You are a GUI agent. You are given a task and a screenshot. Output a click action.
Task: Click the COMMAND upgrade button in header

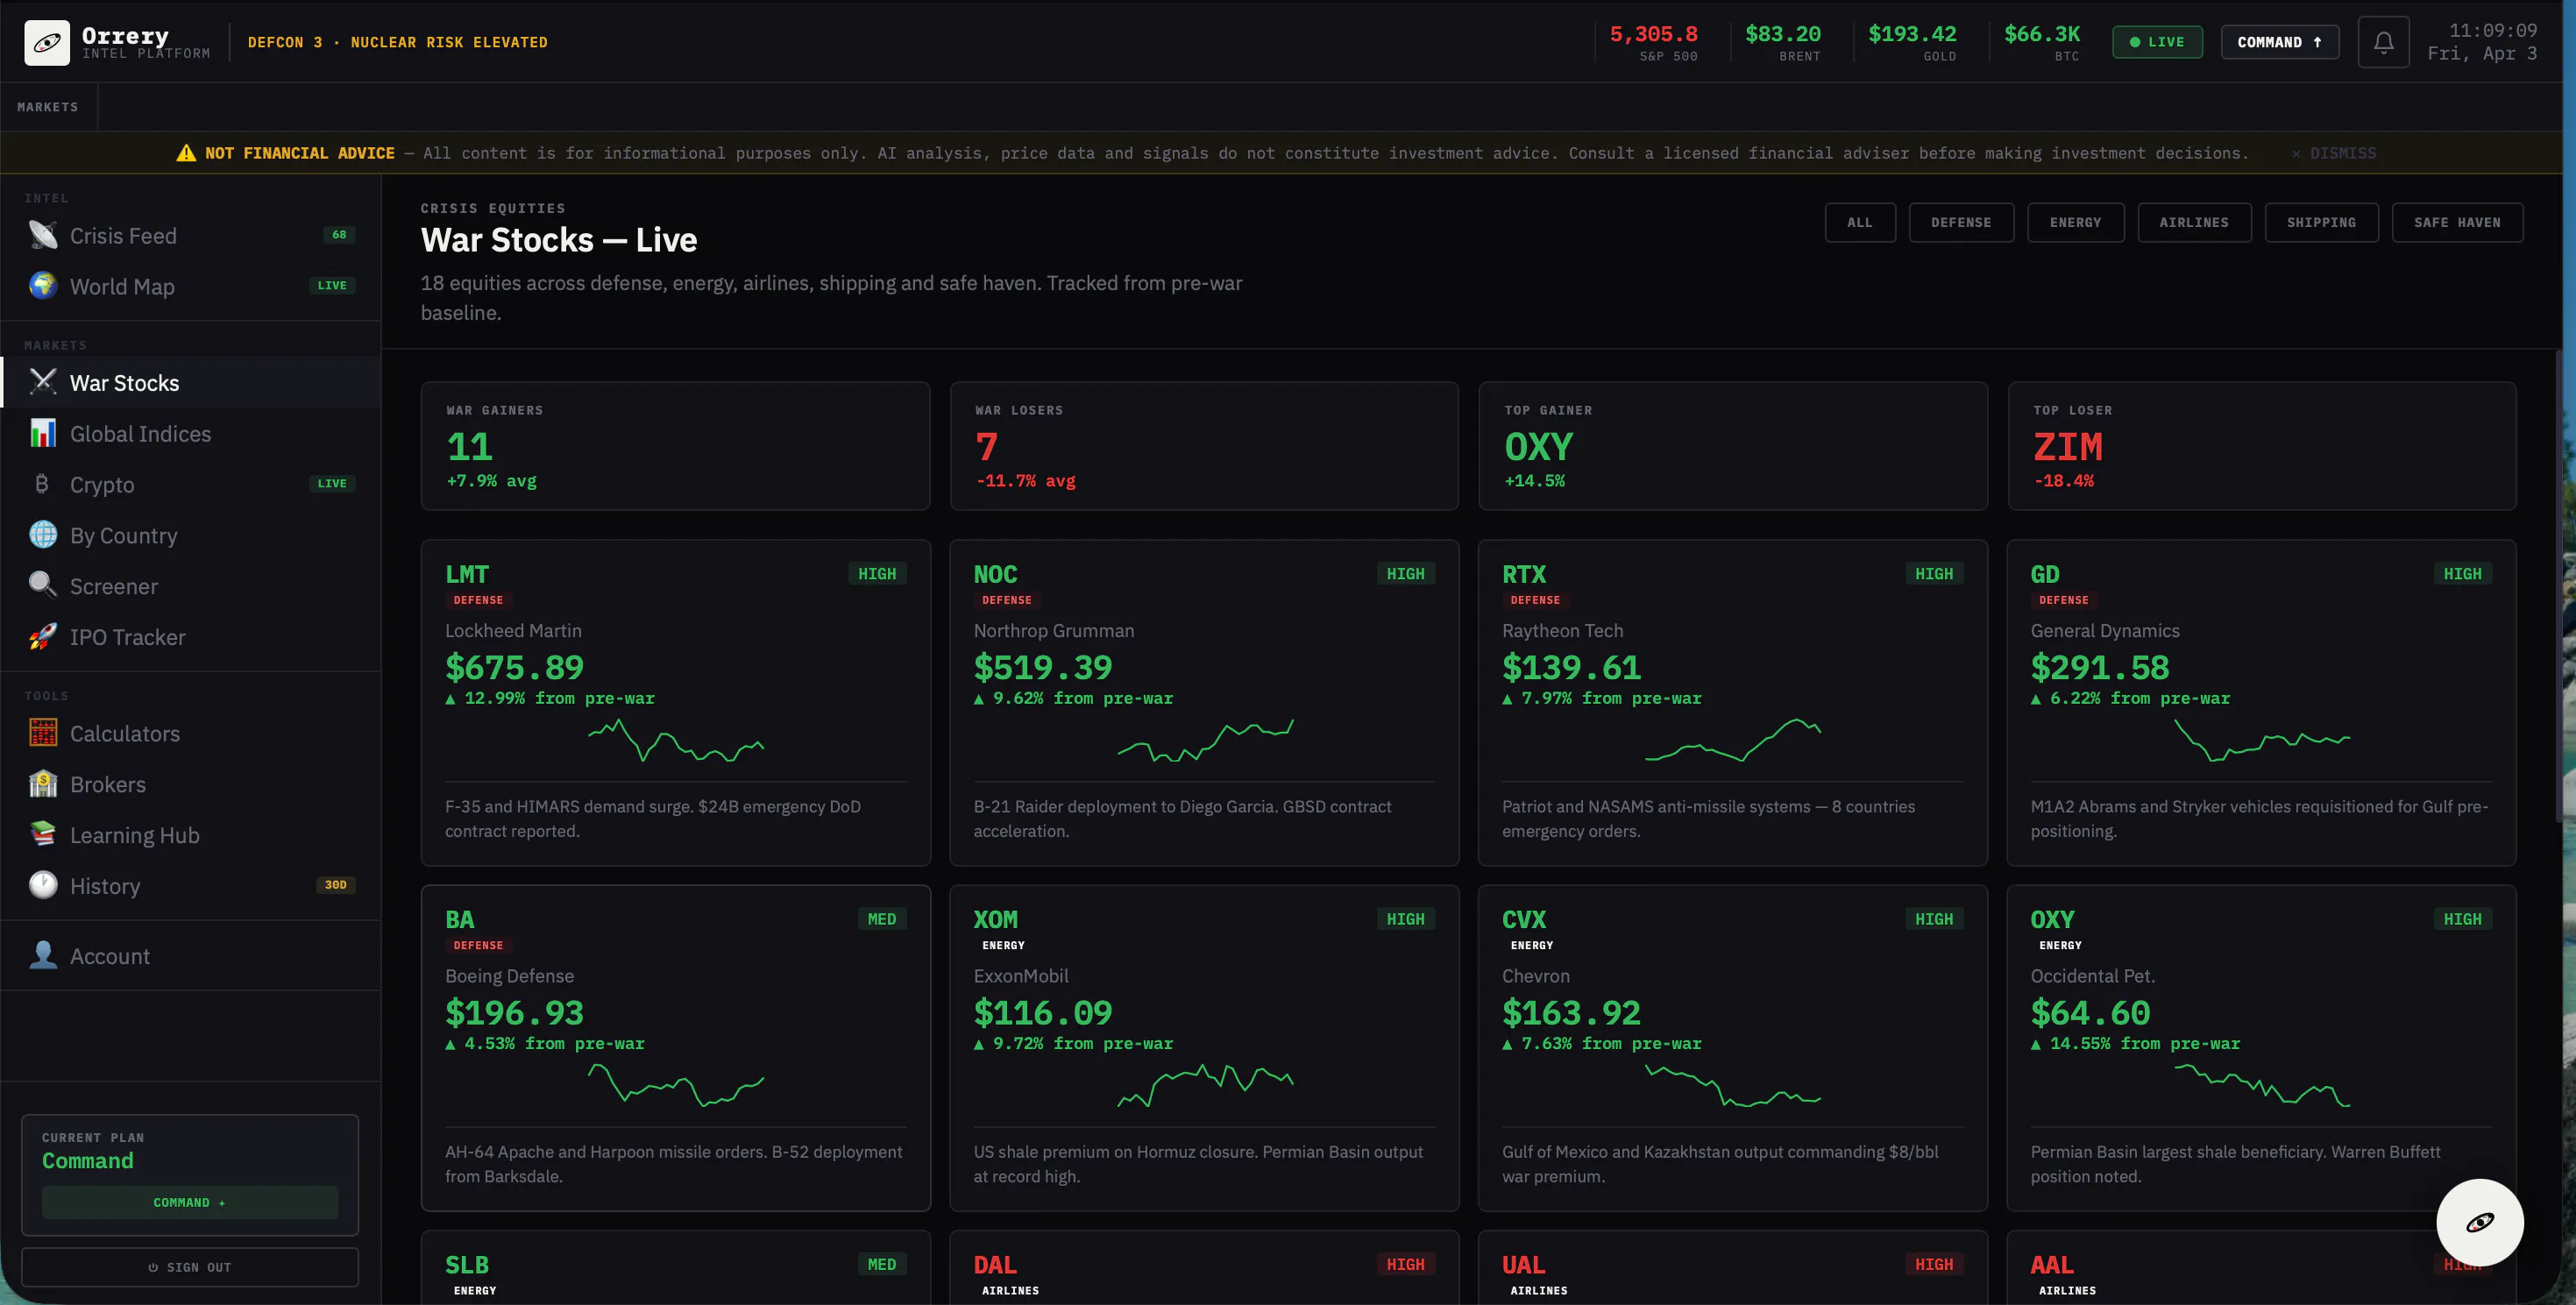[x=2279, y=42]
